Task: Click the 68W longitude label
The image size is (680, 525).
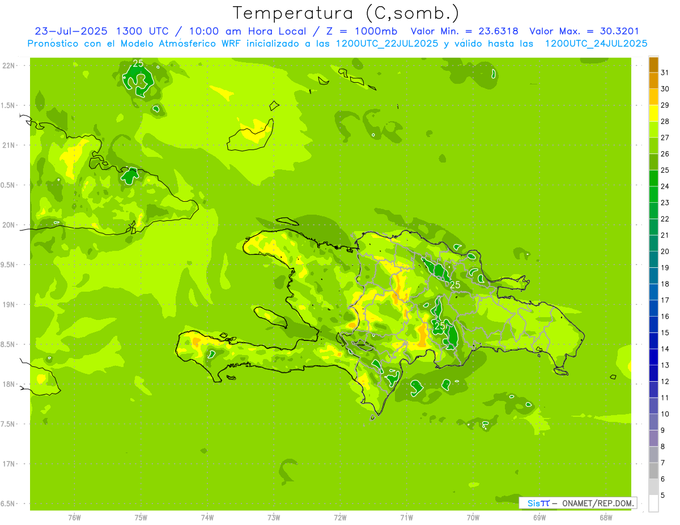Action: (x=606, y=518)
